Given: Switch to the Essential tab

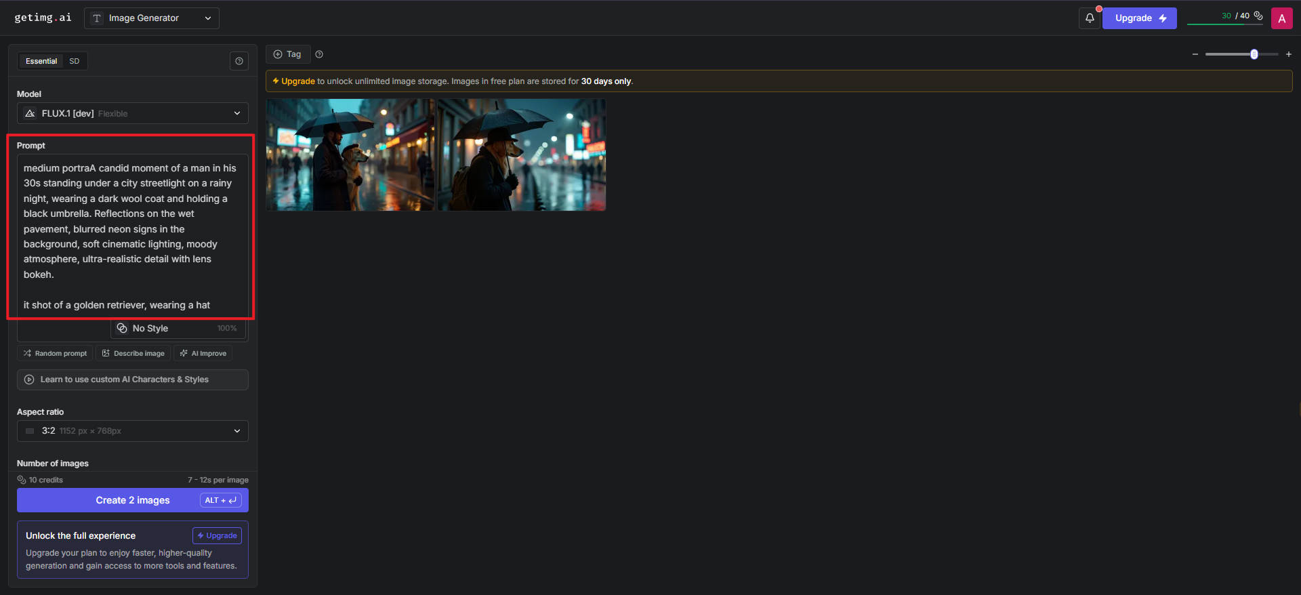Looking at the screenshot, I should [41, 61].
